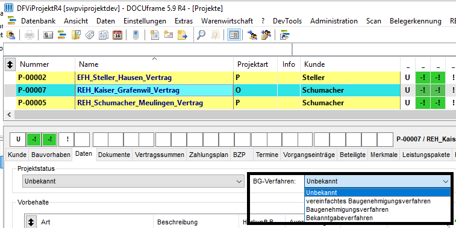
Task: Click the Beschreibung column header in Vorbehalte
Action: (196, 222)
